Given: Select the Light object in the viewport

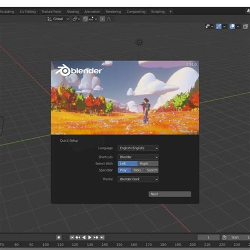Looking at the screenshot, I should click(139, 43).
